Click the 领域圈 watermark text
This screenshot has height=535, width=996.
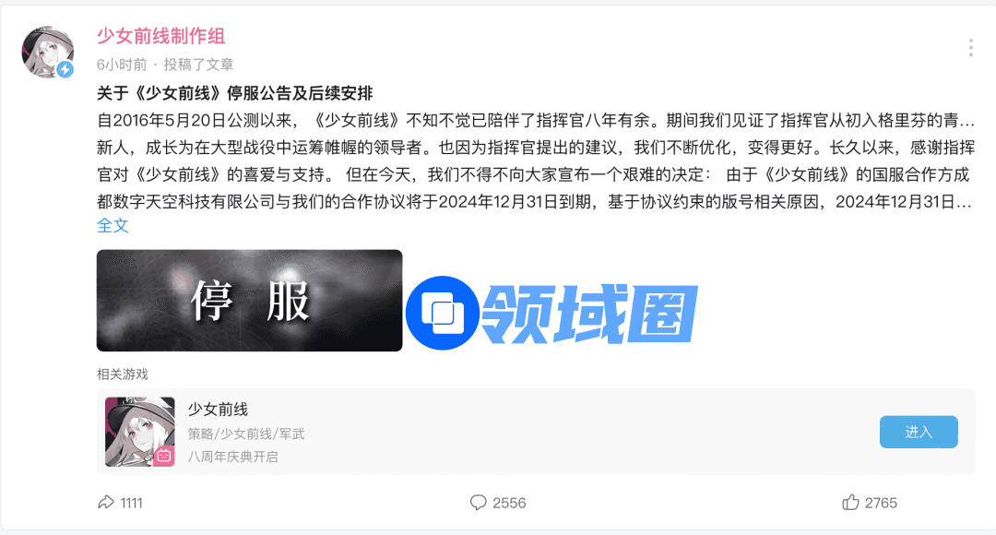click(x=590, y=314)
